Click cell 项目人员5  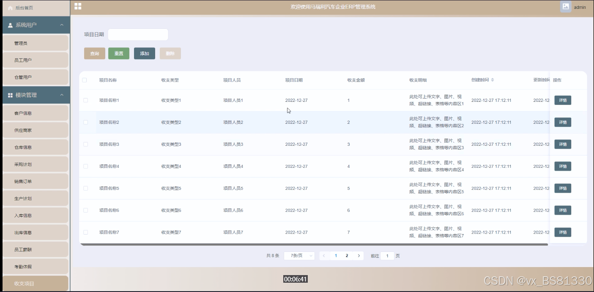[x=233, y=188]
